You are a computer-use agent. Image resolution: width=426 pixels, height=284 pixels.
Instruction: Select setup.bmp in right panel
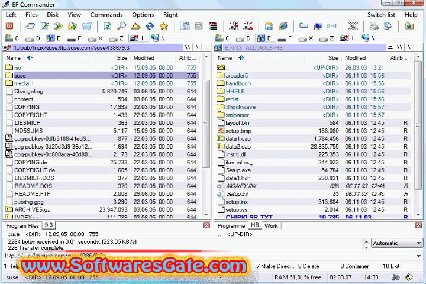click(313, 131)
